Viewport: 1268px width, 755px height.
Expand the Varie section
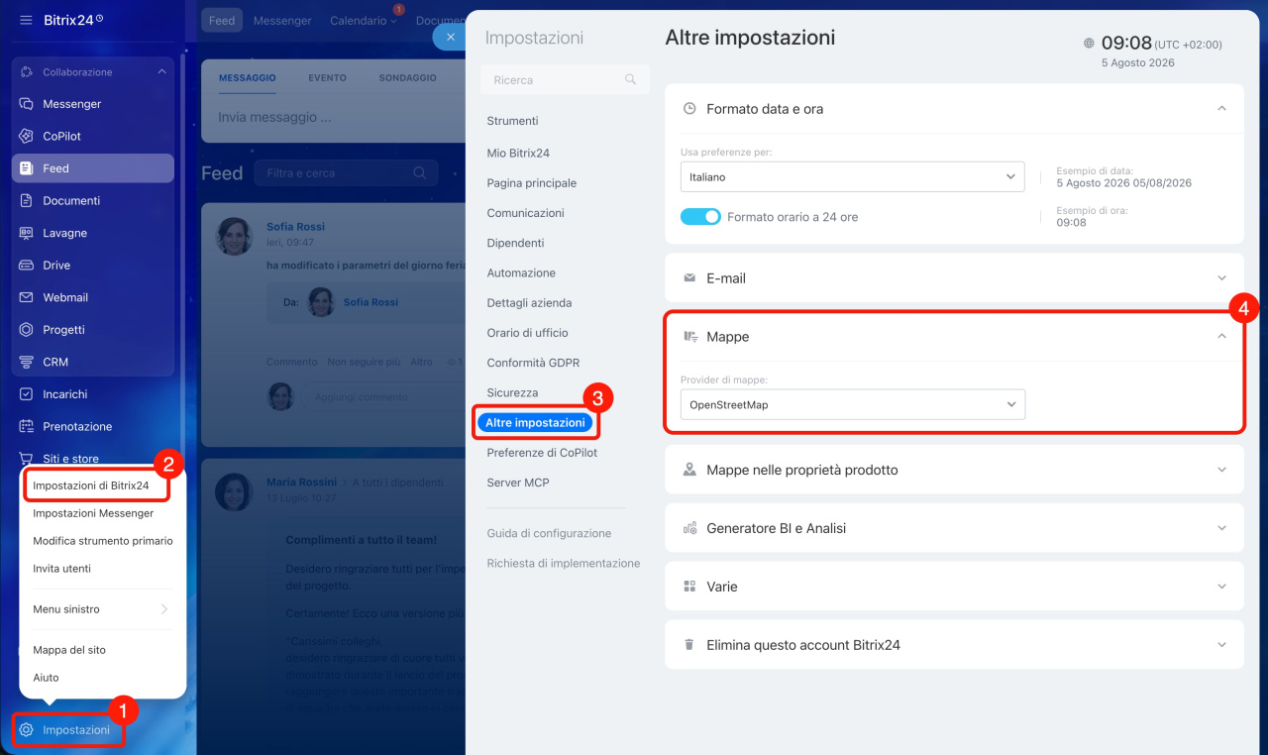pyautogui.click(x=1221, y=587)
